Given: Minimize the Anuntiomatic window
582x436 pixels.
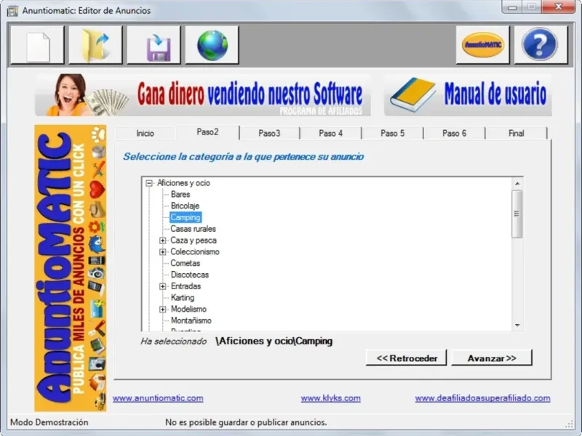Looking at the screenshot, I should click(x=512, y=7).
